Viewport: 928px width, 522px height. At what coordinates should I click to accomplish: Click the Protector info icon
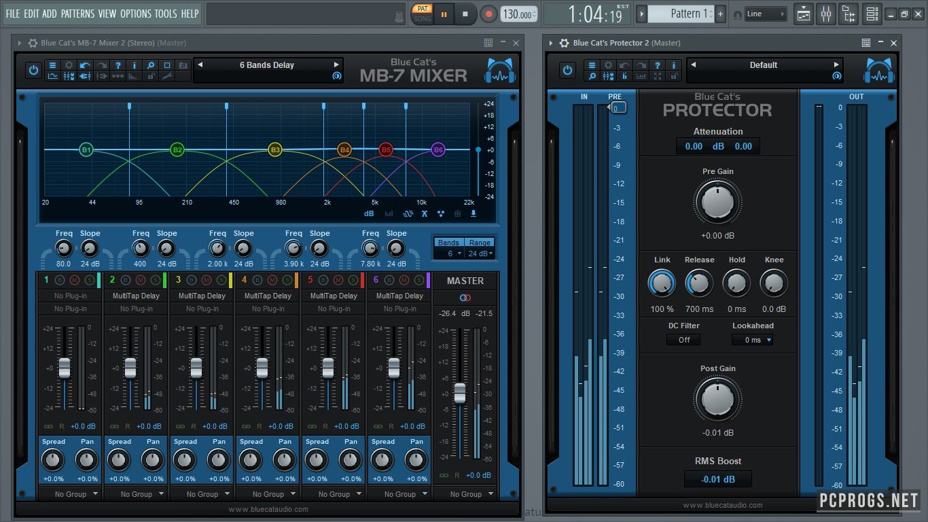tap(674, 65)
